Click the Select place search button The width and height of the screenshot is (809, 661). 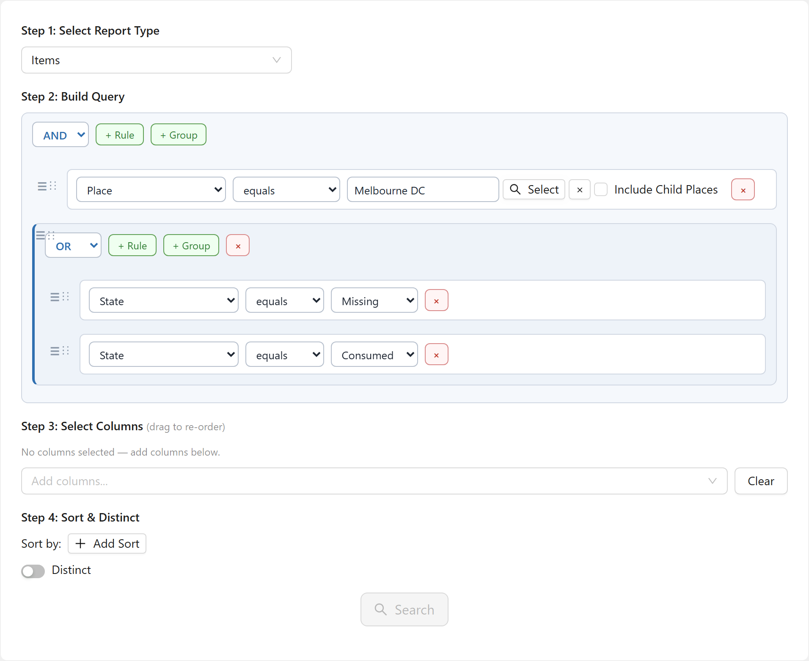tap(534, 189)
